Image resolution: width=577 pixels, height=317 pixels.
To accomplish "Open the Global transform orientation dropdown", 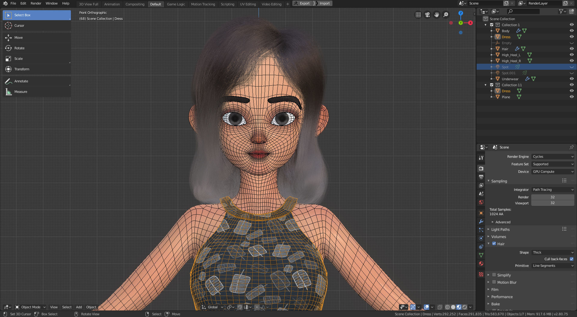I will pos(212,307).
